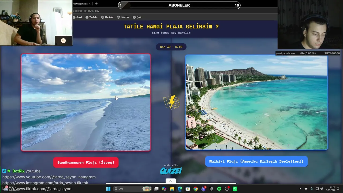
Task: Choose Sandhammaren Plajı (İsveç) red button
Action: point(86,162)
